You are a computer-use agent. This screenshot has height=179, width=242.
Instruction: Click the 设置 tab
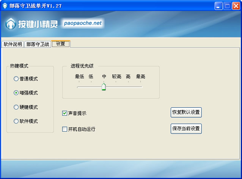coord(61,44)
